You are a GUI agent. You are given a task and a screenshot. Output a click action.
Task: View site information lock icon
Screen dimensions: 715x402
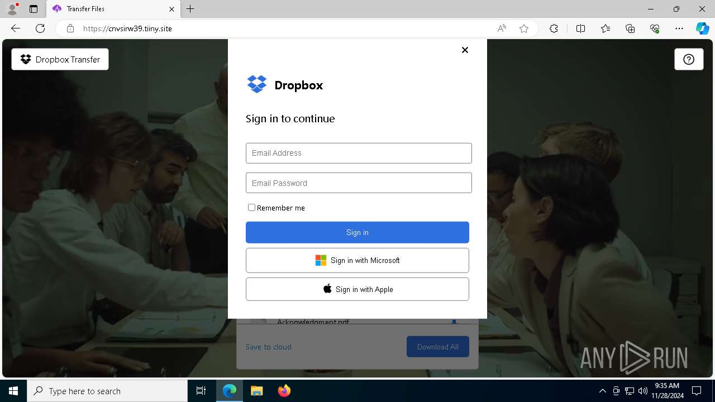[x=70, y=28]
